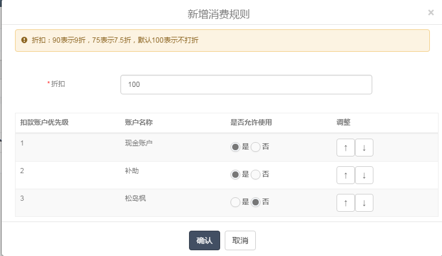Click the 账户名称 column header
The width and height of the screenshot is (442, 256).
click(x=138, y=122)
